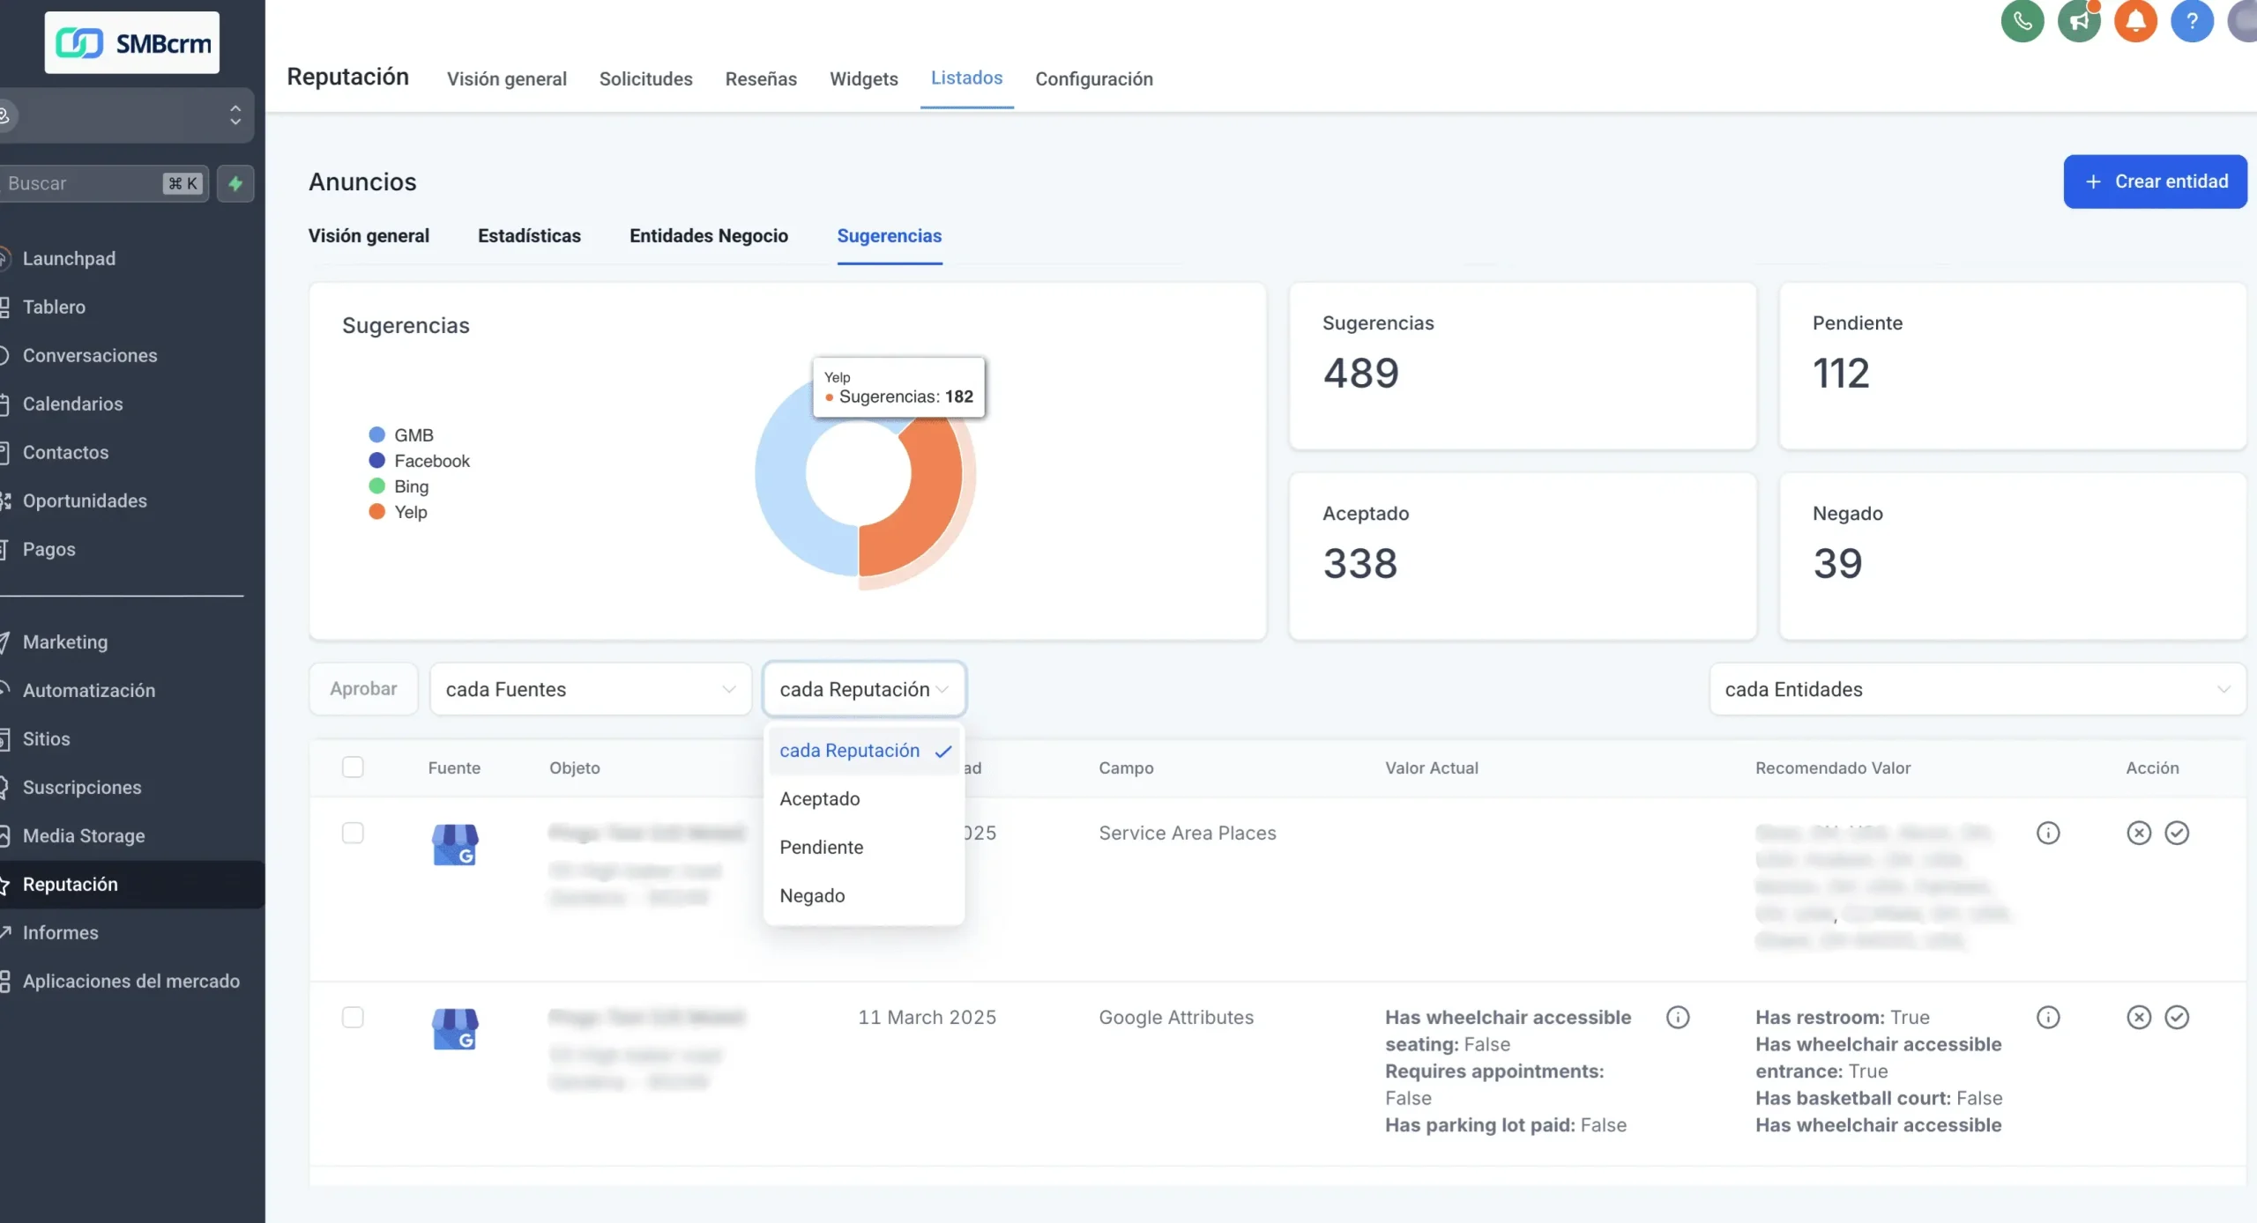Viewport: 2257px width, 1223px height.
Task: Switch to Widgets tab
Action: [x=864, y=78]
